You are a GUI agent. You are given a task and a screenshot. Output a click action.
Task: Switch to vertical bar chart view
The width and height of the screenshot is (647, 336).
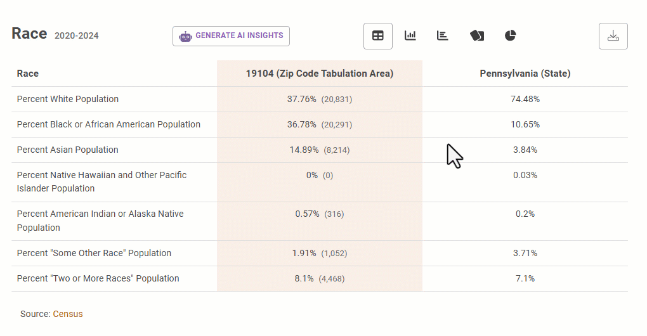coord(410,36)
